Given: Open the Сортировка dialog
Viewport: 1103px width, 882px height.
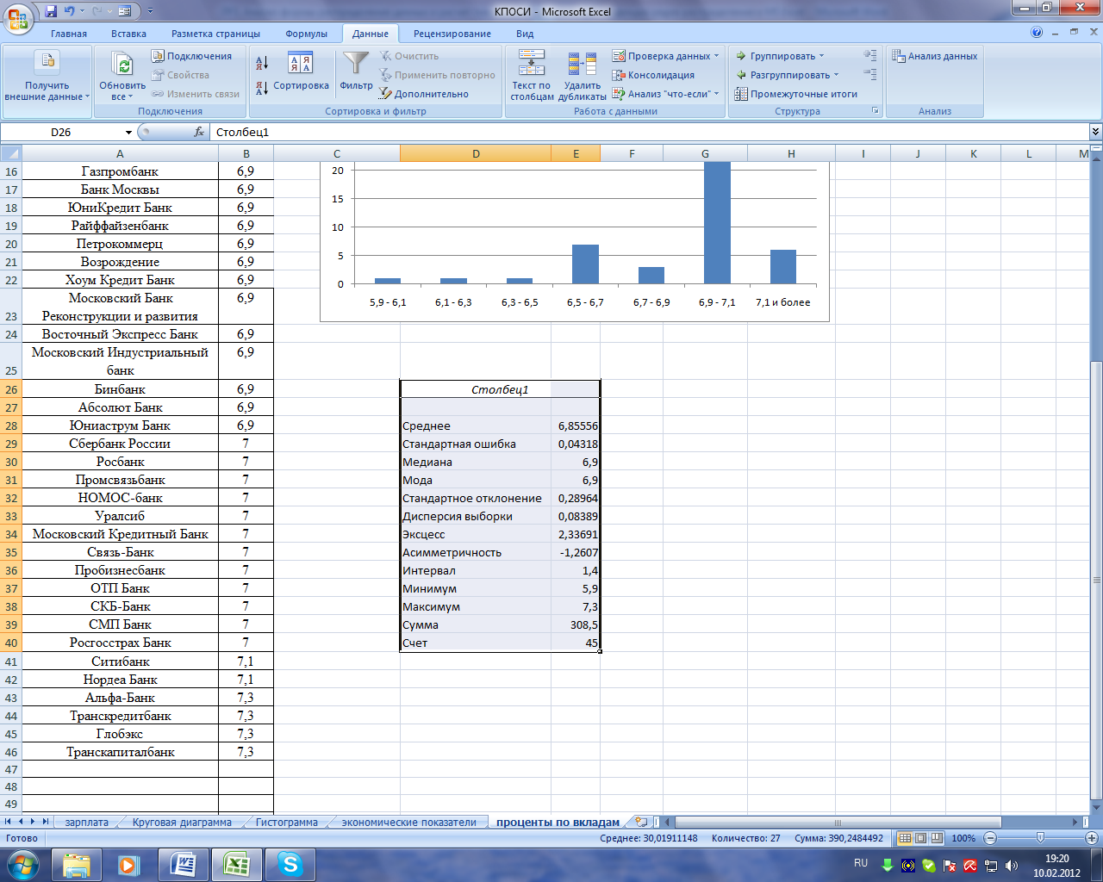Looking at the screenshot, I should click(x=301, y=71).
